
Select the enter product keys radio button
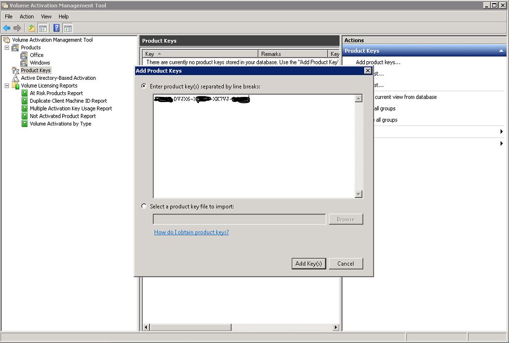click(x=143, y=87)
